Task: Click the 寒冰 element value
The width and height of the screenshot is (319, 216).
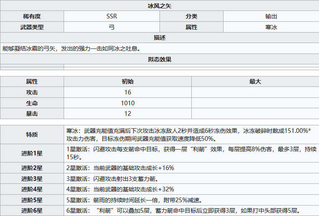Action: point(271,27)
